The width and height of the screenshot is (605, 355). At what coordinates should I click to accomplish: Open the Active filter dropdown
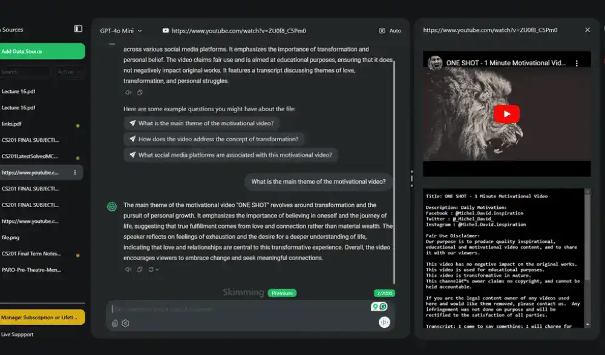[65, 72]
